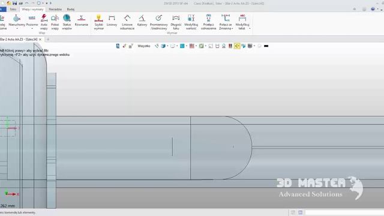Select the short vertical sketch line
This screenshot has height=216, width=384.
click(172, 146)
